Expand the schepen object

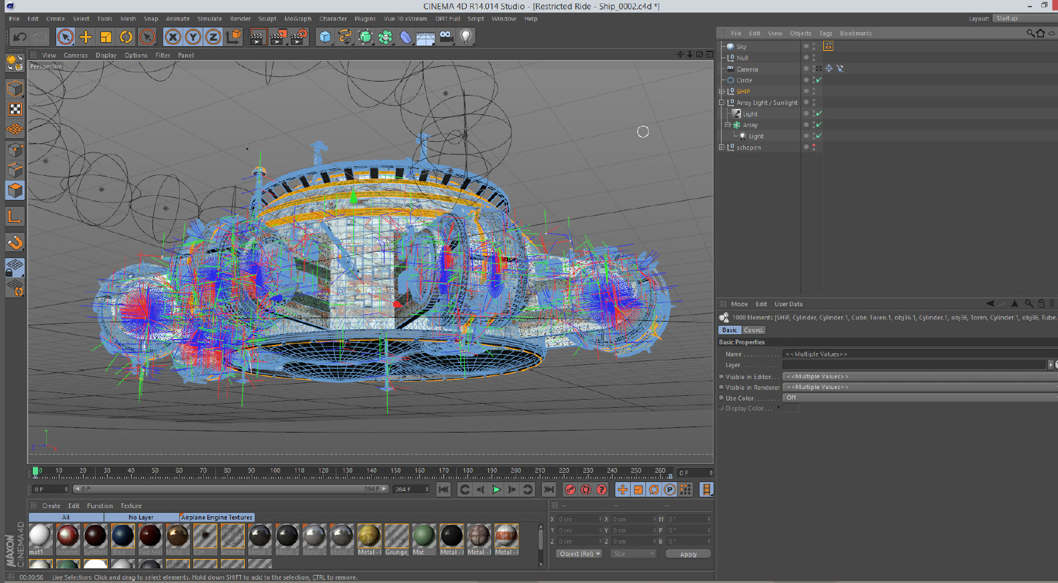click(722, 148)
